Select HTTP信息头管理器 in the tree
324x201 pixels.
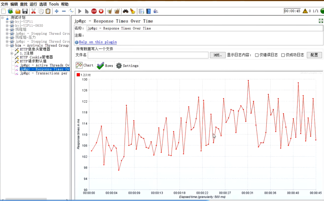(x=35, y=49)
